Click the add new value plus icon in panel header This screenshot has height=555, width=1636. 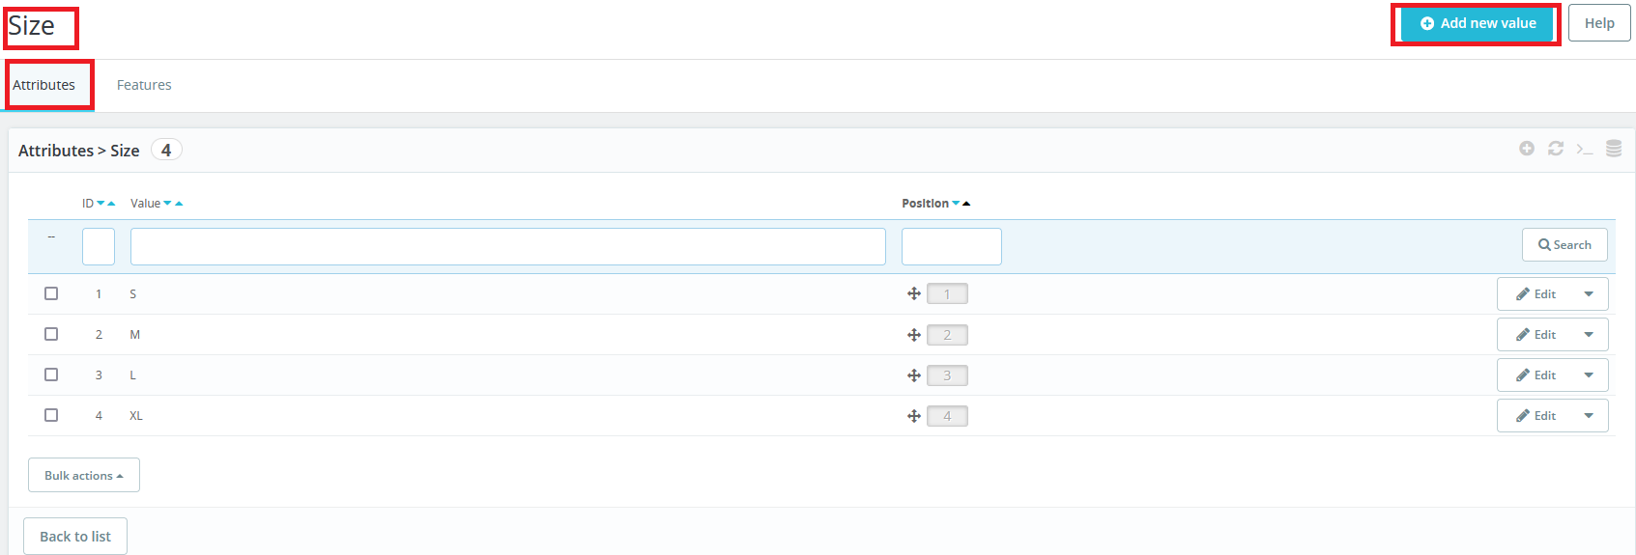[1526, 149]
